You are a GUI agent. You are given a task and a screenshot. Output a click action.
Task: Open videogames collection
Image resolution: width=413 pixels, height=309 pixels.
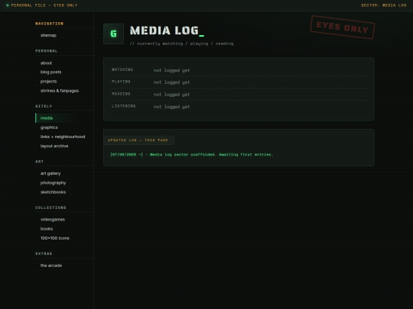click(x=53, y=220)
